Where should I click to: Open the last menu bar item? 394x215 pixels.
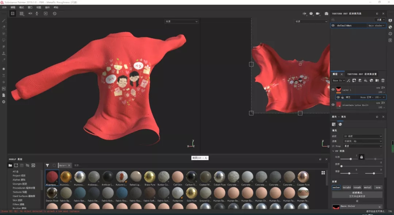(56, 8)
